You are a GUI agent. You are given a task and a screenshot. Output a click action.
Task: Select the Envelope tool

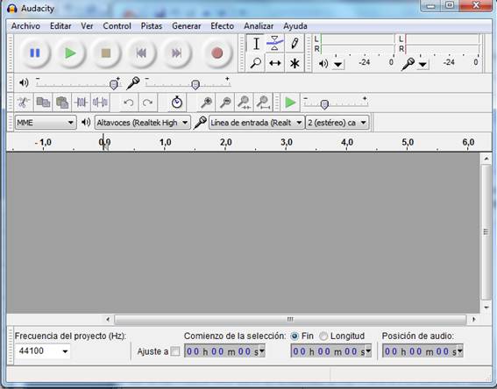[x=275, y=44]
